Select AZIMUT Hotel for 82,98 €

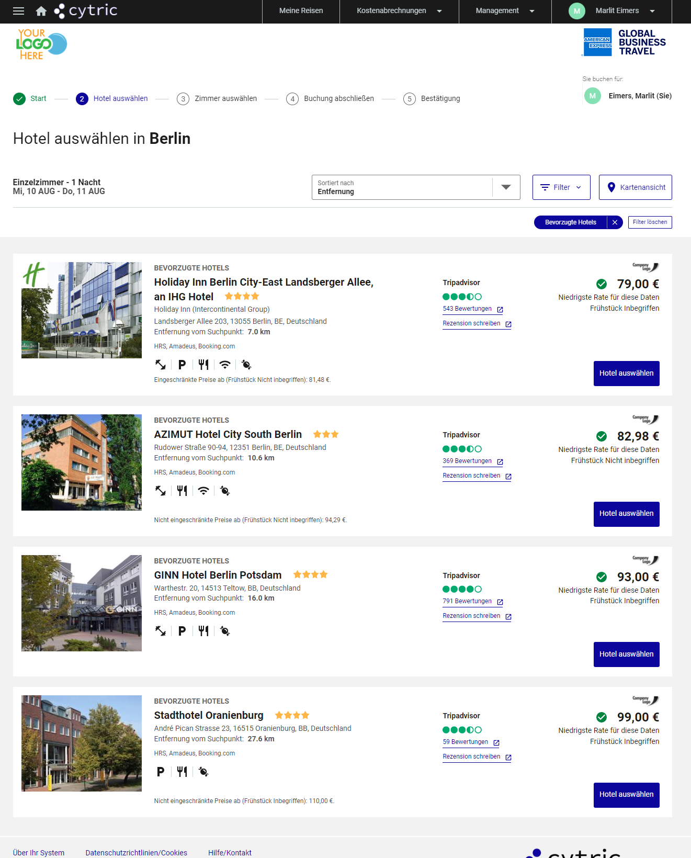tap(627, 514)
